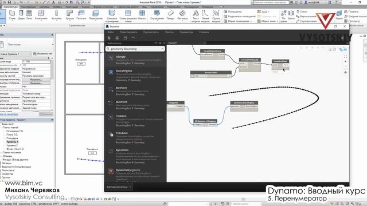Click the save icon in Dynamo toolbar
The height and width of the screenshot is (206, 367).
[x=125, y=38]
